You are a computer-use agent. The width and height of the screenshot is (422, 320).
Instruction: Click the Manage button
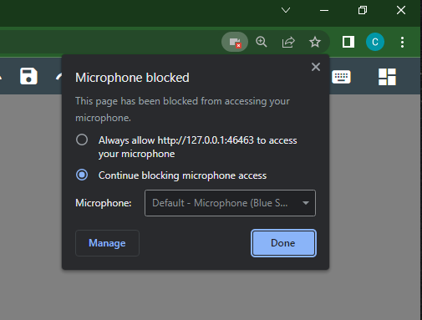107,243
